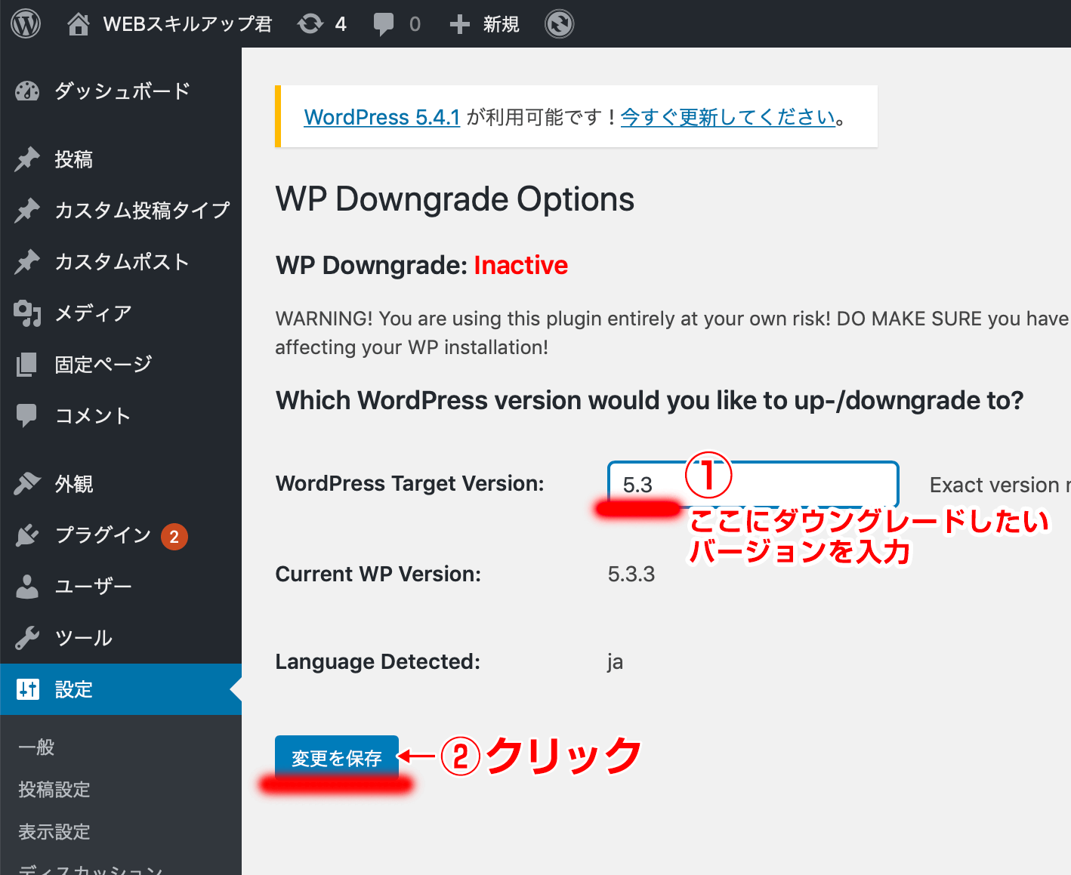Click the 今すぐ更新してください link
This screenshot has height=875, width=1071.
coord(728,117)
